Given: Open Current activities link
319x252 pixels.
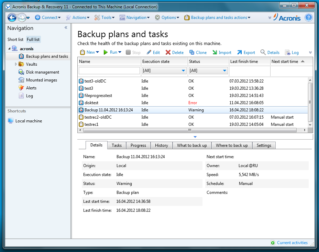Looking at the screenshot, I should click(289, 243).
